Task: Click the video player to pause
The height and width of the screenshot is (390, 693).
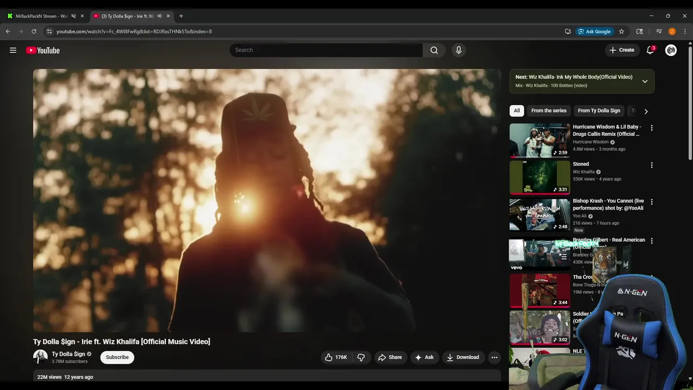Action: (267, 200)
